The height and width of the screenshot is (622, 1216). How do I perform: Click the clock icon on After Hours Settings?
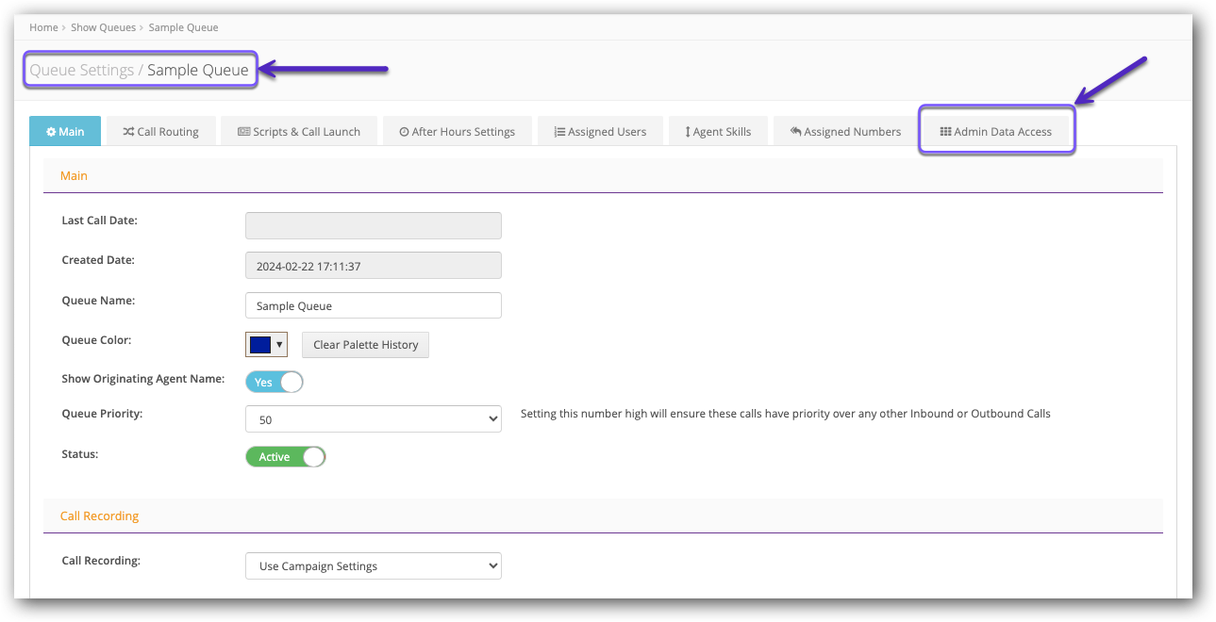pyautogui.click(x=406, y=131)
